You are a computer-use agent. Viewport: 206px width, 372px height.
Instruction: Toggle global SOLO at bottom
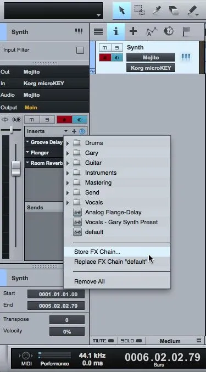point(131,341)
